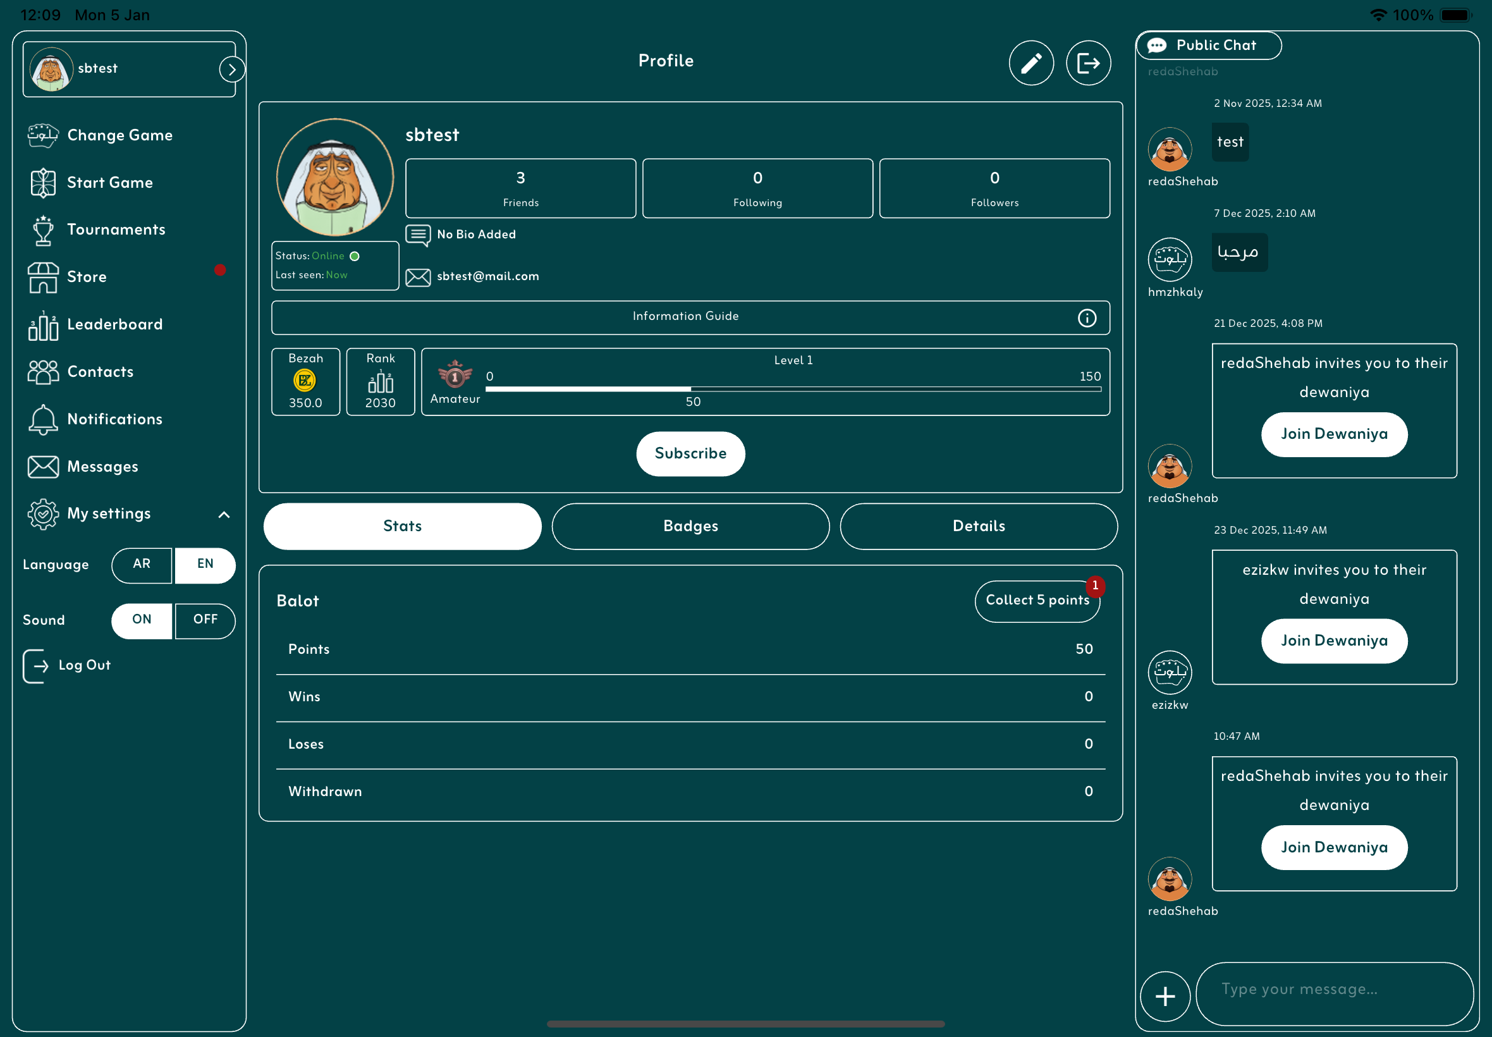This screenshot has height=1037, width=1492.
Task: Collapse the Public Chat panel header
Action: click(x=1208, y=46)
